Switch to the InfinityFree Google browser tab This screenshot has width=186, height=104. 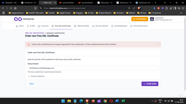(x=29, y=3)
